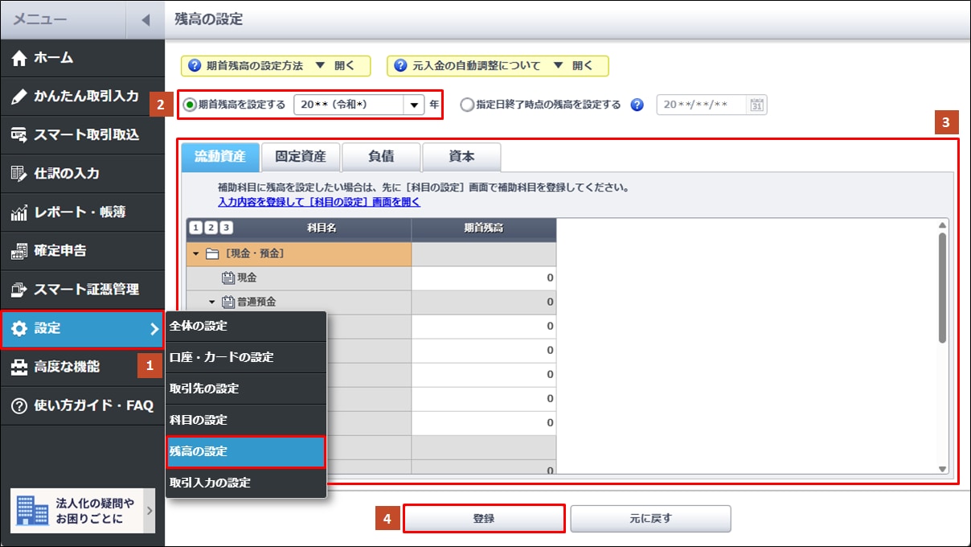Select 指定日終了時点の残高を設定する radio button

(468, 105)
